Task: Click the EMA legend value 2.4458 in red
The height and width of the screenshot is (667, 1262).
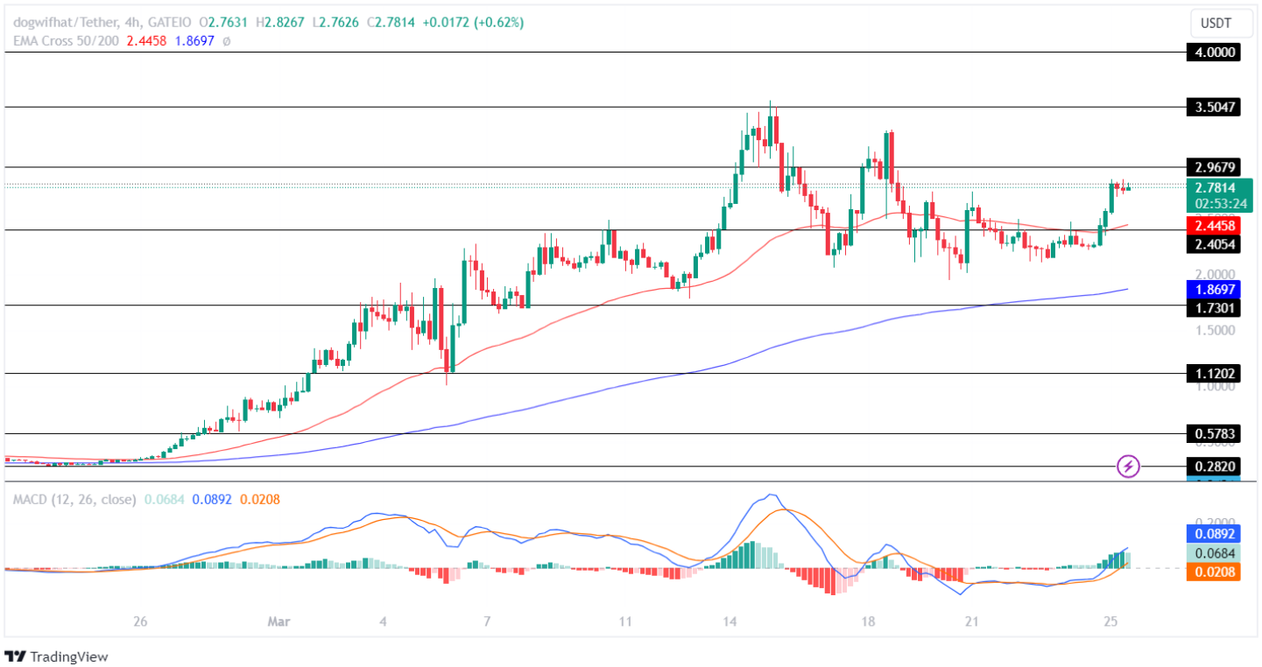Action: tap(147, 40)
